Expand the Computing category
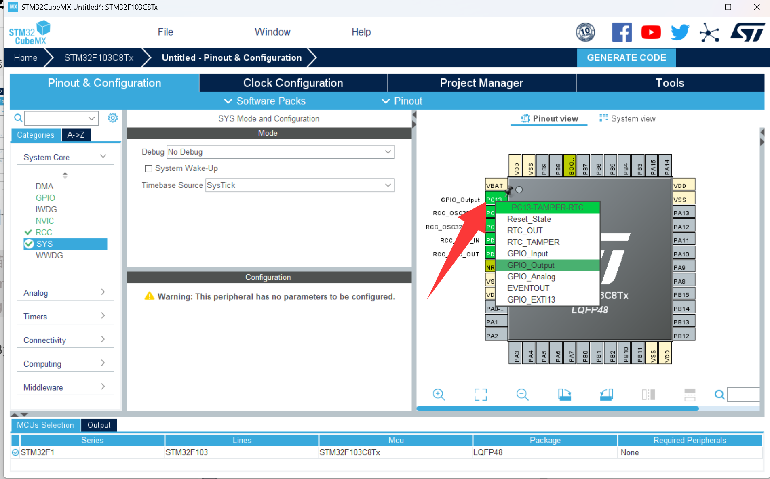This screenshot has width=770, height=479. tap(103, 363)
